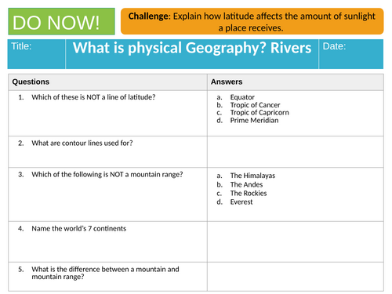Click question 2 about contour lines
The width and height of the screenshot is (392, 294).
point(82,143)
